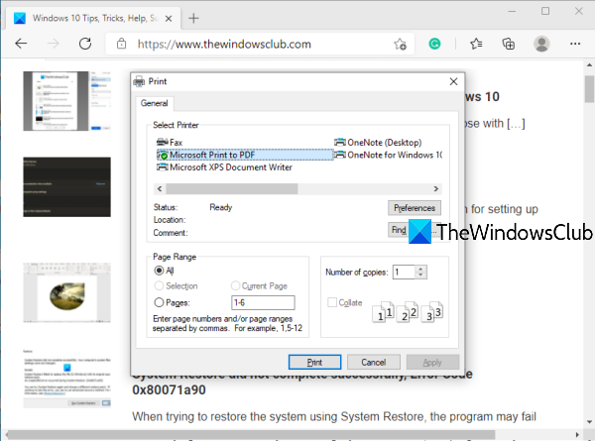Click the printer list horizontal scrollbar thumb

click(x=232, y=189)
